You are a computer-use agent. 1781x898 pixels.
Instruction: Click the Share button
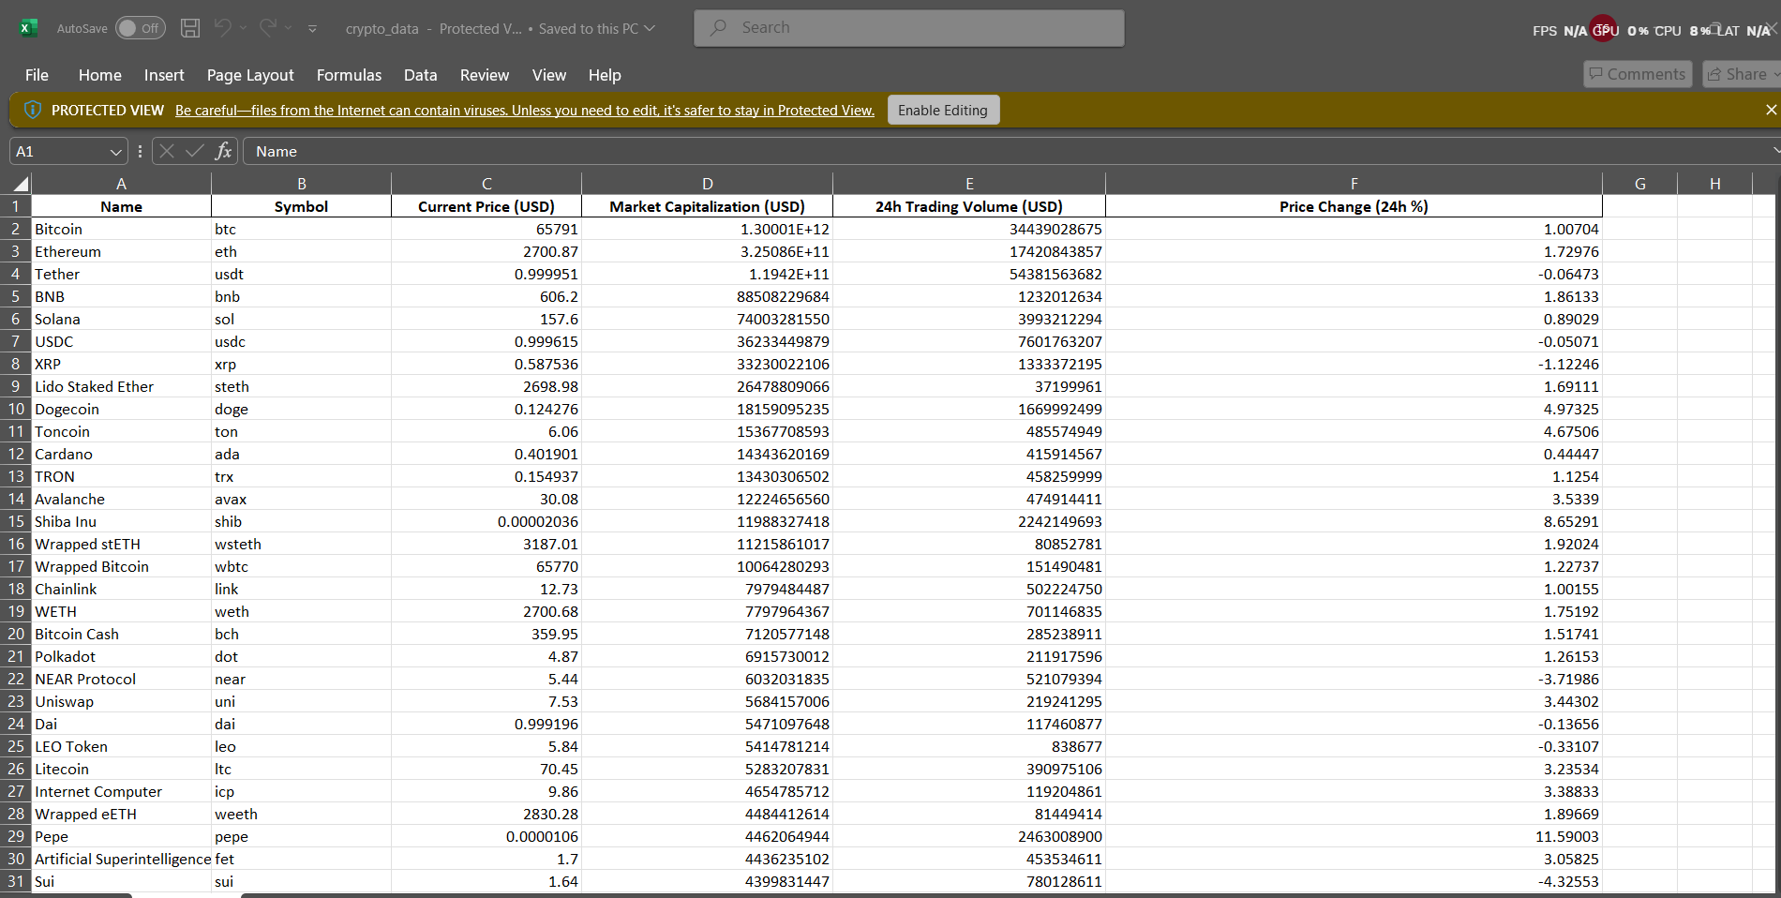coord(1741,74)
